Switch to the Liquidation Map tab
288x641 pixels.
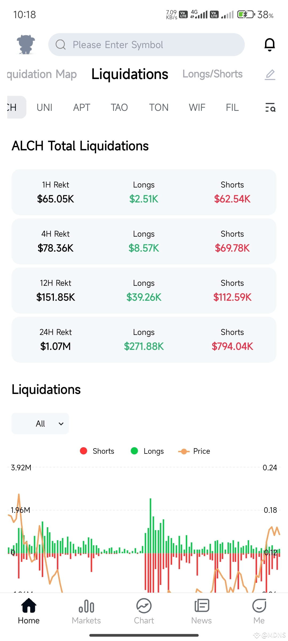click(x=42, y=74)
